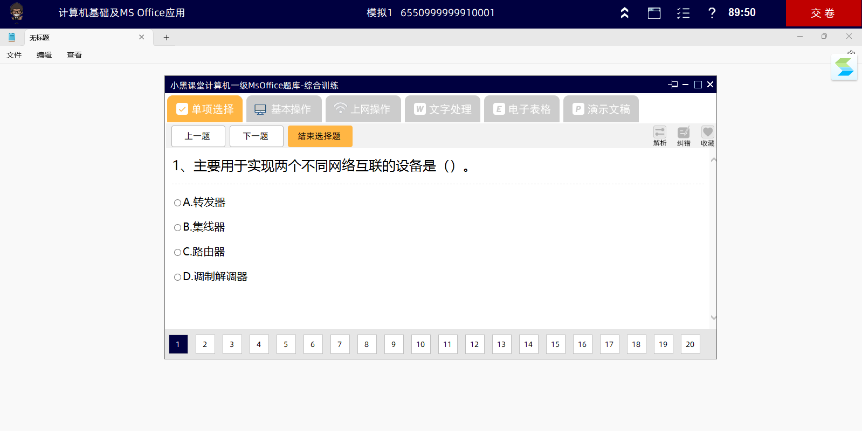Open the 解析 (analysis) icon
Viewport: 862px width, 431px height.
(660, 136)
